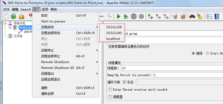Choose Remote Shutdown All menu entry

[66, 68]
